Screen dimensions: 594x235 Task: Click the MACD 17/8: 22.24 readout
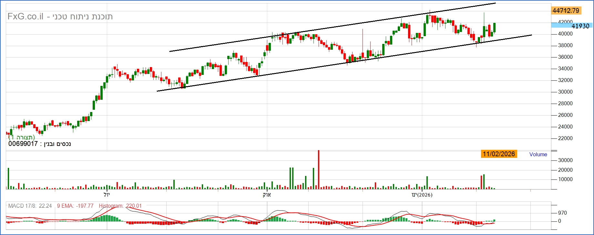[30, 206]
